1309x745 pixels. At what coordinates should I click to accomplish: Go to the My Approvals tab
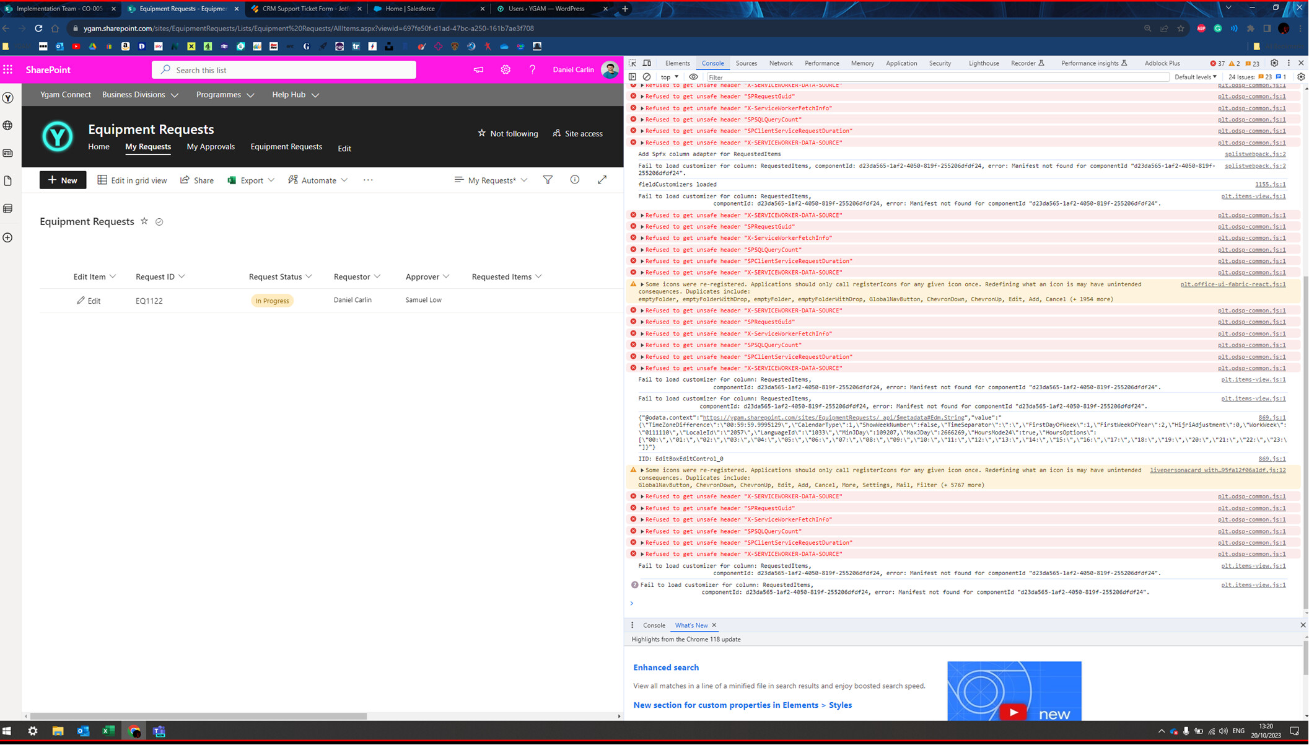[x=211, y=147]
